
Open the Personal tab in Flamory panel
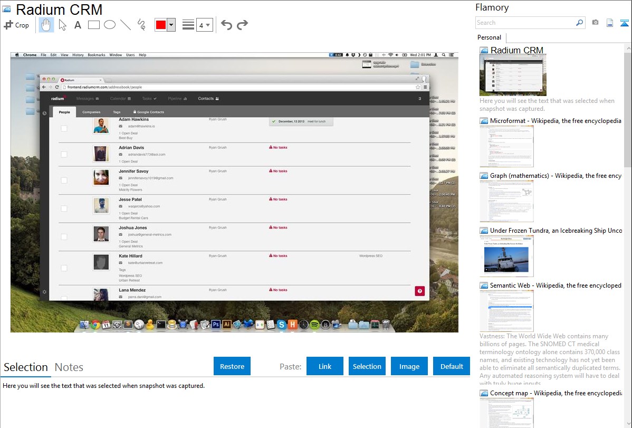pos(489,37)
